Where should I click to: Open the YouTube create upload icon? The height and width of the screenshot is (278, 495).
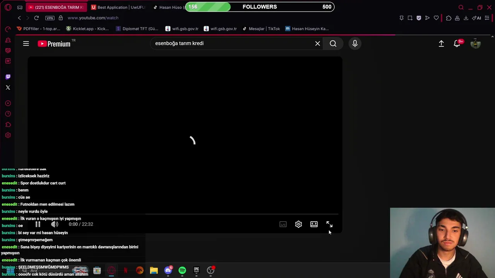click(x=441, y=44)
